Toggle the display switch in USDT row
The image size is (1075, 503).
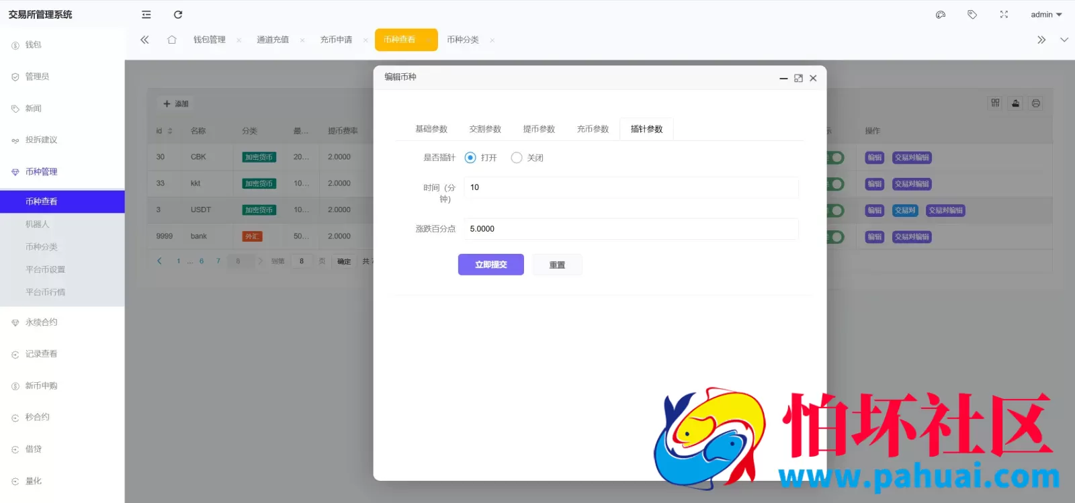(835, 211)
